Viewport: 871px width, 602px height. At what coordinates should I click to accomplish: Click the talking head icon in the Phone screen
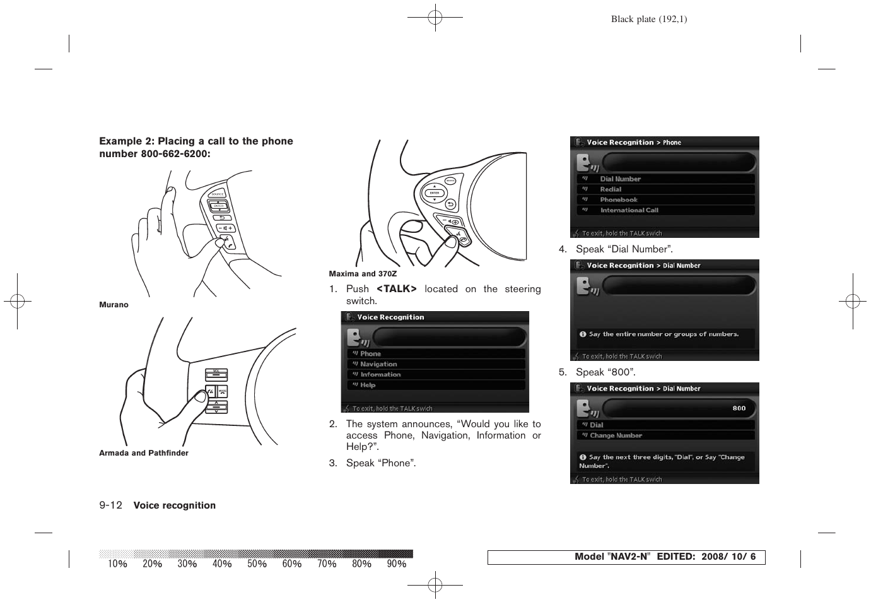pos(587,163)
